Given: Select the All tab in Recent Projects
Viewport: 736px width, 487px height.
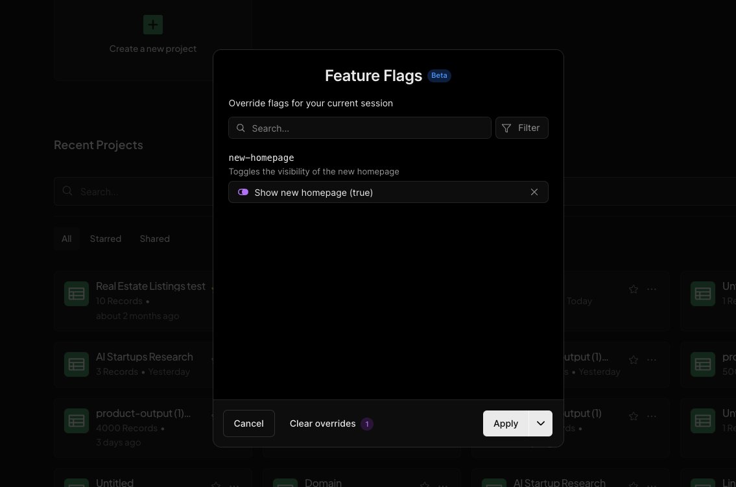Looking at the screenshot, I should (x=67, y=239).
